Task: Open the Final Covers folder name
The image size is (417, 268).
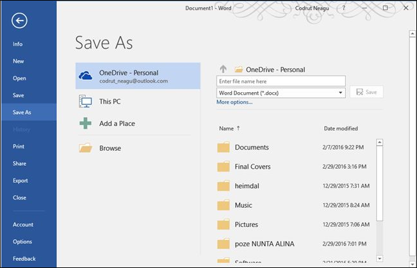Action: tap(252, 166)
